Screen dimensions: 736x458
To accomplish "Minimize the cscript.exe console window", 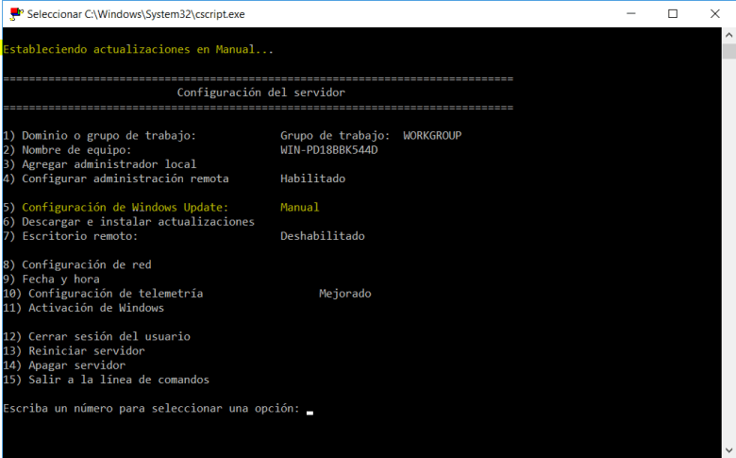I will [x=631, y=13].
